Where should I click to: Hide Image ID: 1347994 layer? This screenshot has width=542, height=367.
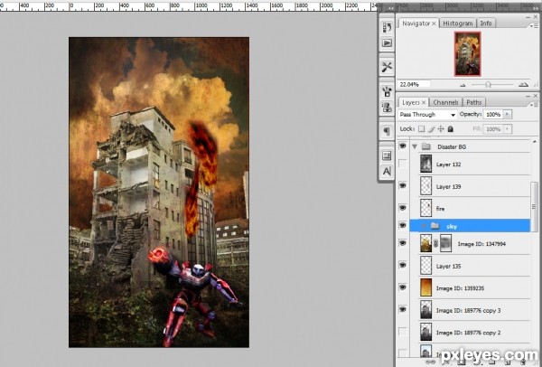point(403,243)
